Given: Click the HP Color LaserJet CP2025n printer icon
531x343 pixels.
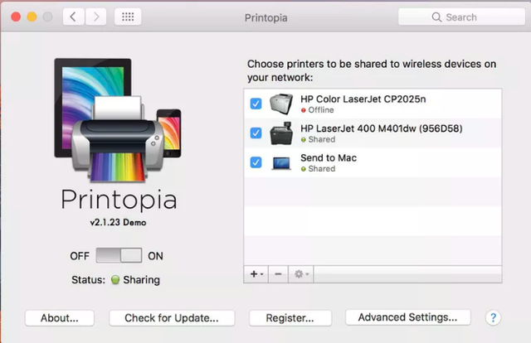Looking at the screenshot, I should [x=282, y=104].
